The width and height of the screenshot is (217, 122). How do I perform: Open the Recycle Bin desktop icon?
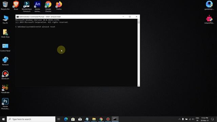click(5, 5)
